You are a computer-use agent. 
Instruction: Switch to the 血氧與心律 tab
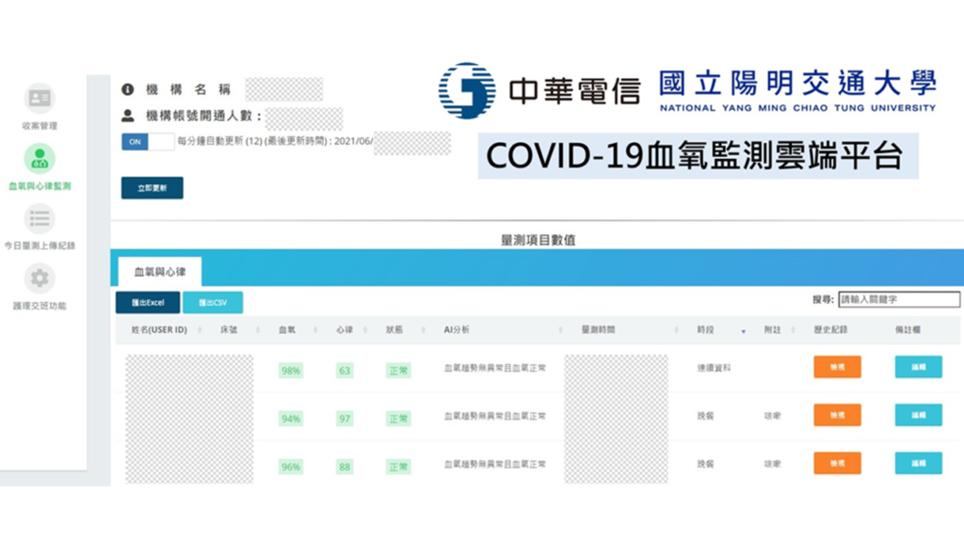(160, 272)
